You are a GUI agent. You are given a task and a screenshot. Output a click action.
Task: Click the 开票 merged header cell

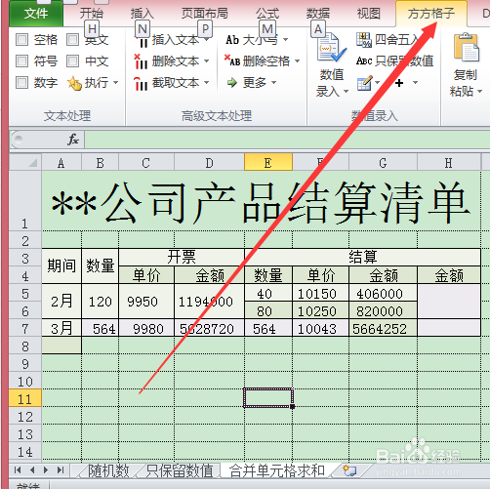182,258
